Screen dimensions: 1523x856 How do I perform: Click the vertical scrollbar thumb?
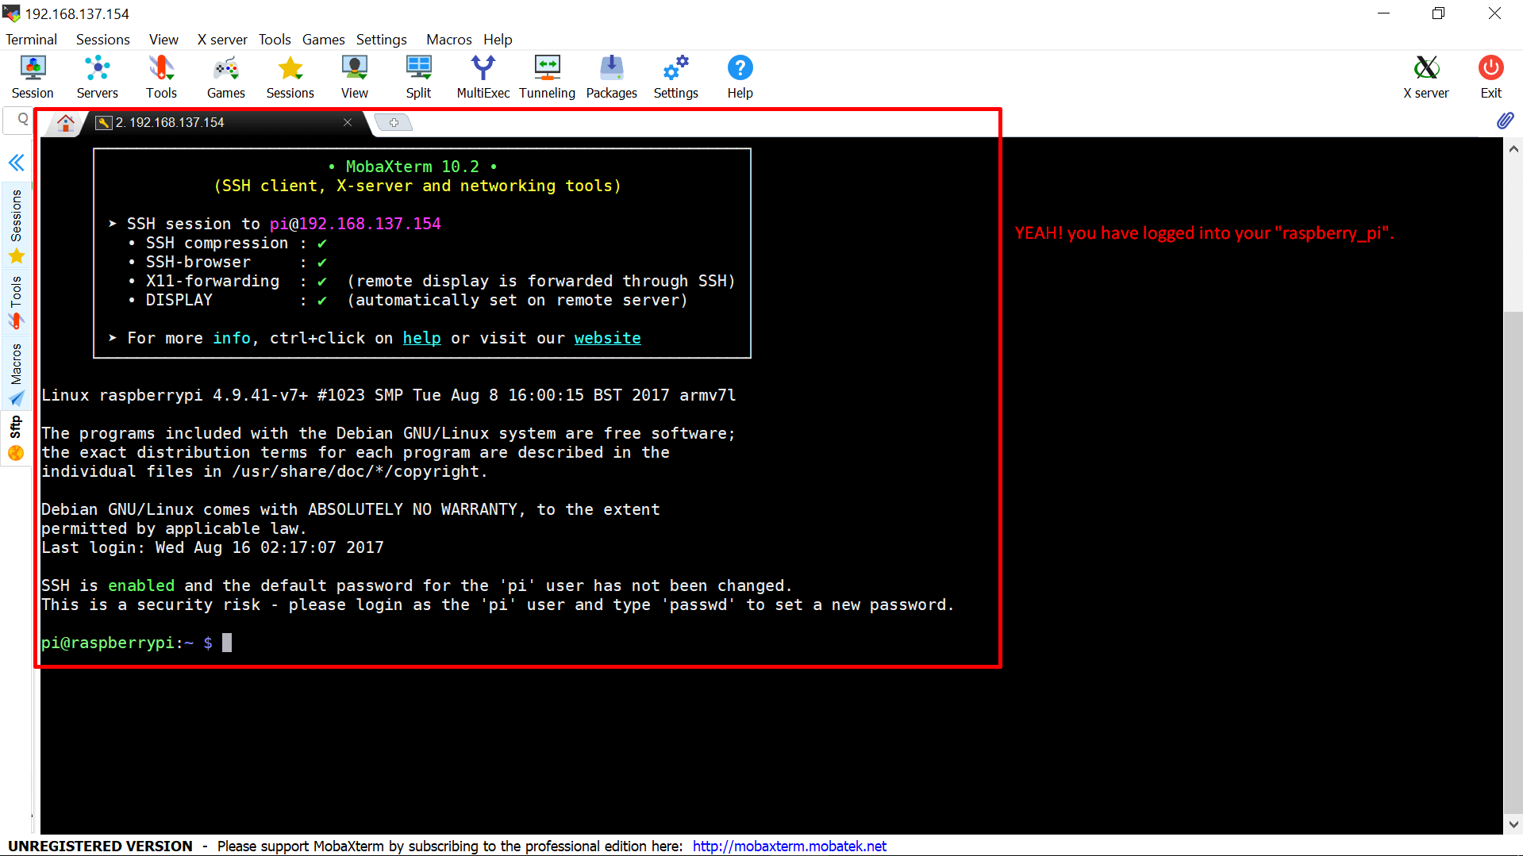(x=1513, y=563)
